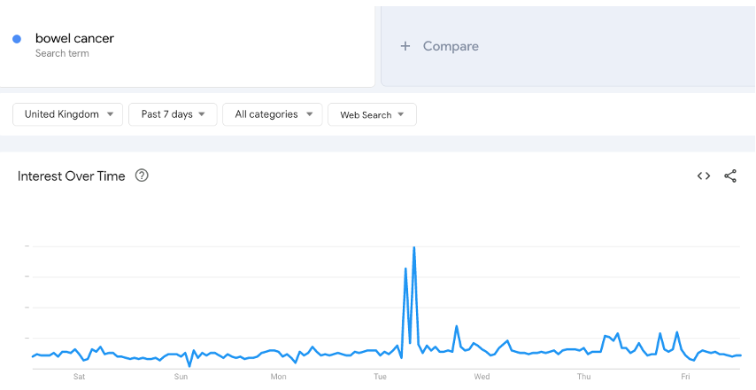The width and height of the screenshot is (756, 390).
Task: Click the Tue axis label
Action: point(380,377)
